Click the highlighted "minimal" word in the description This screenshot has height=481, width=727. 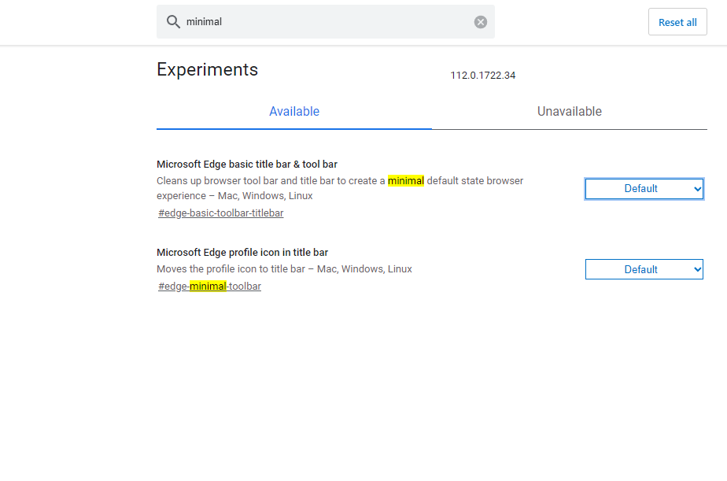[x=406, y=181]
